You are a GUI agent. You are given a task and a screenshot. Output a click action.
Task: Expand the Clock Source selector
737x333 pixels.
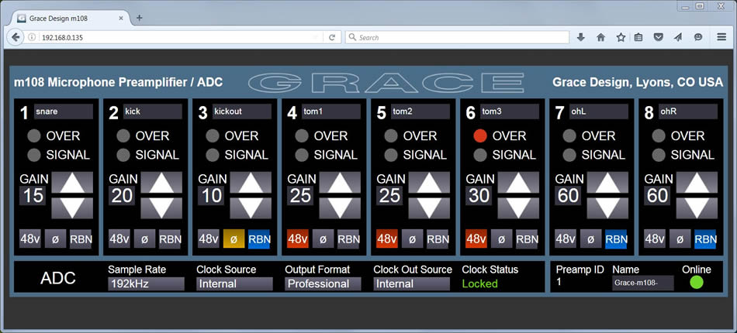pos(234,284)
